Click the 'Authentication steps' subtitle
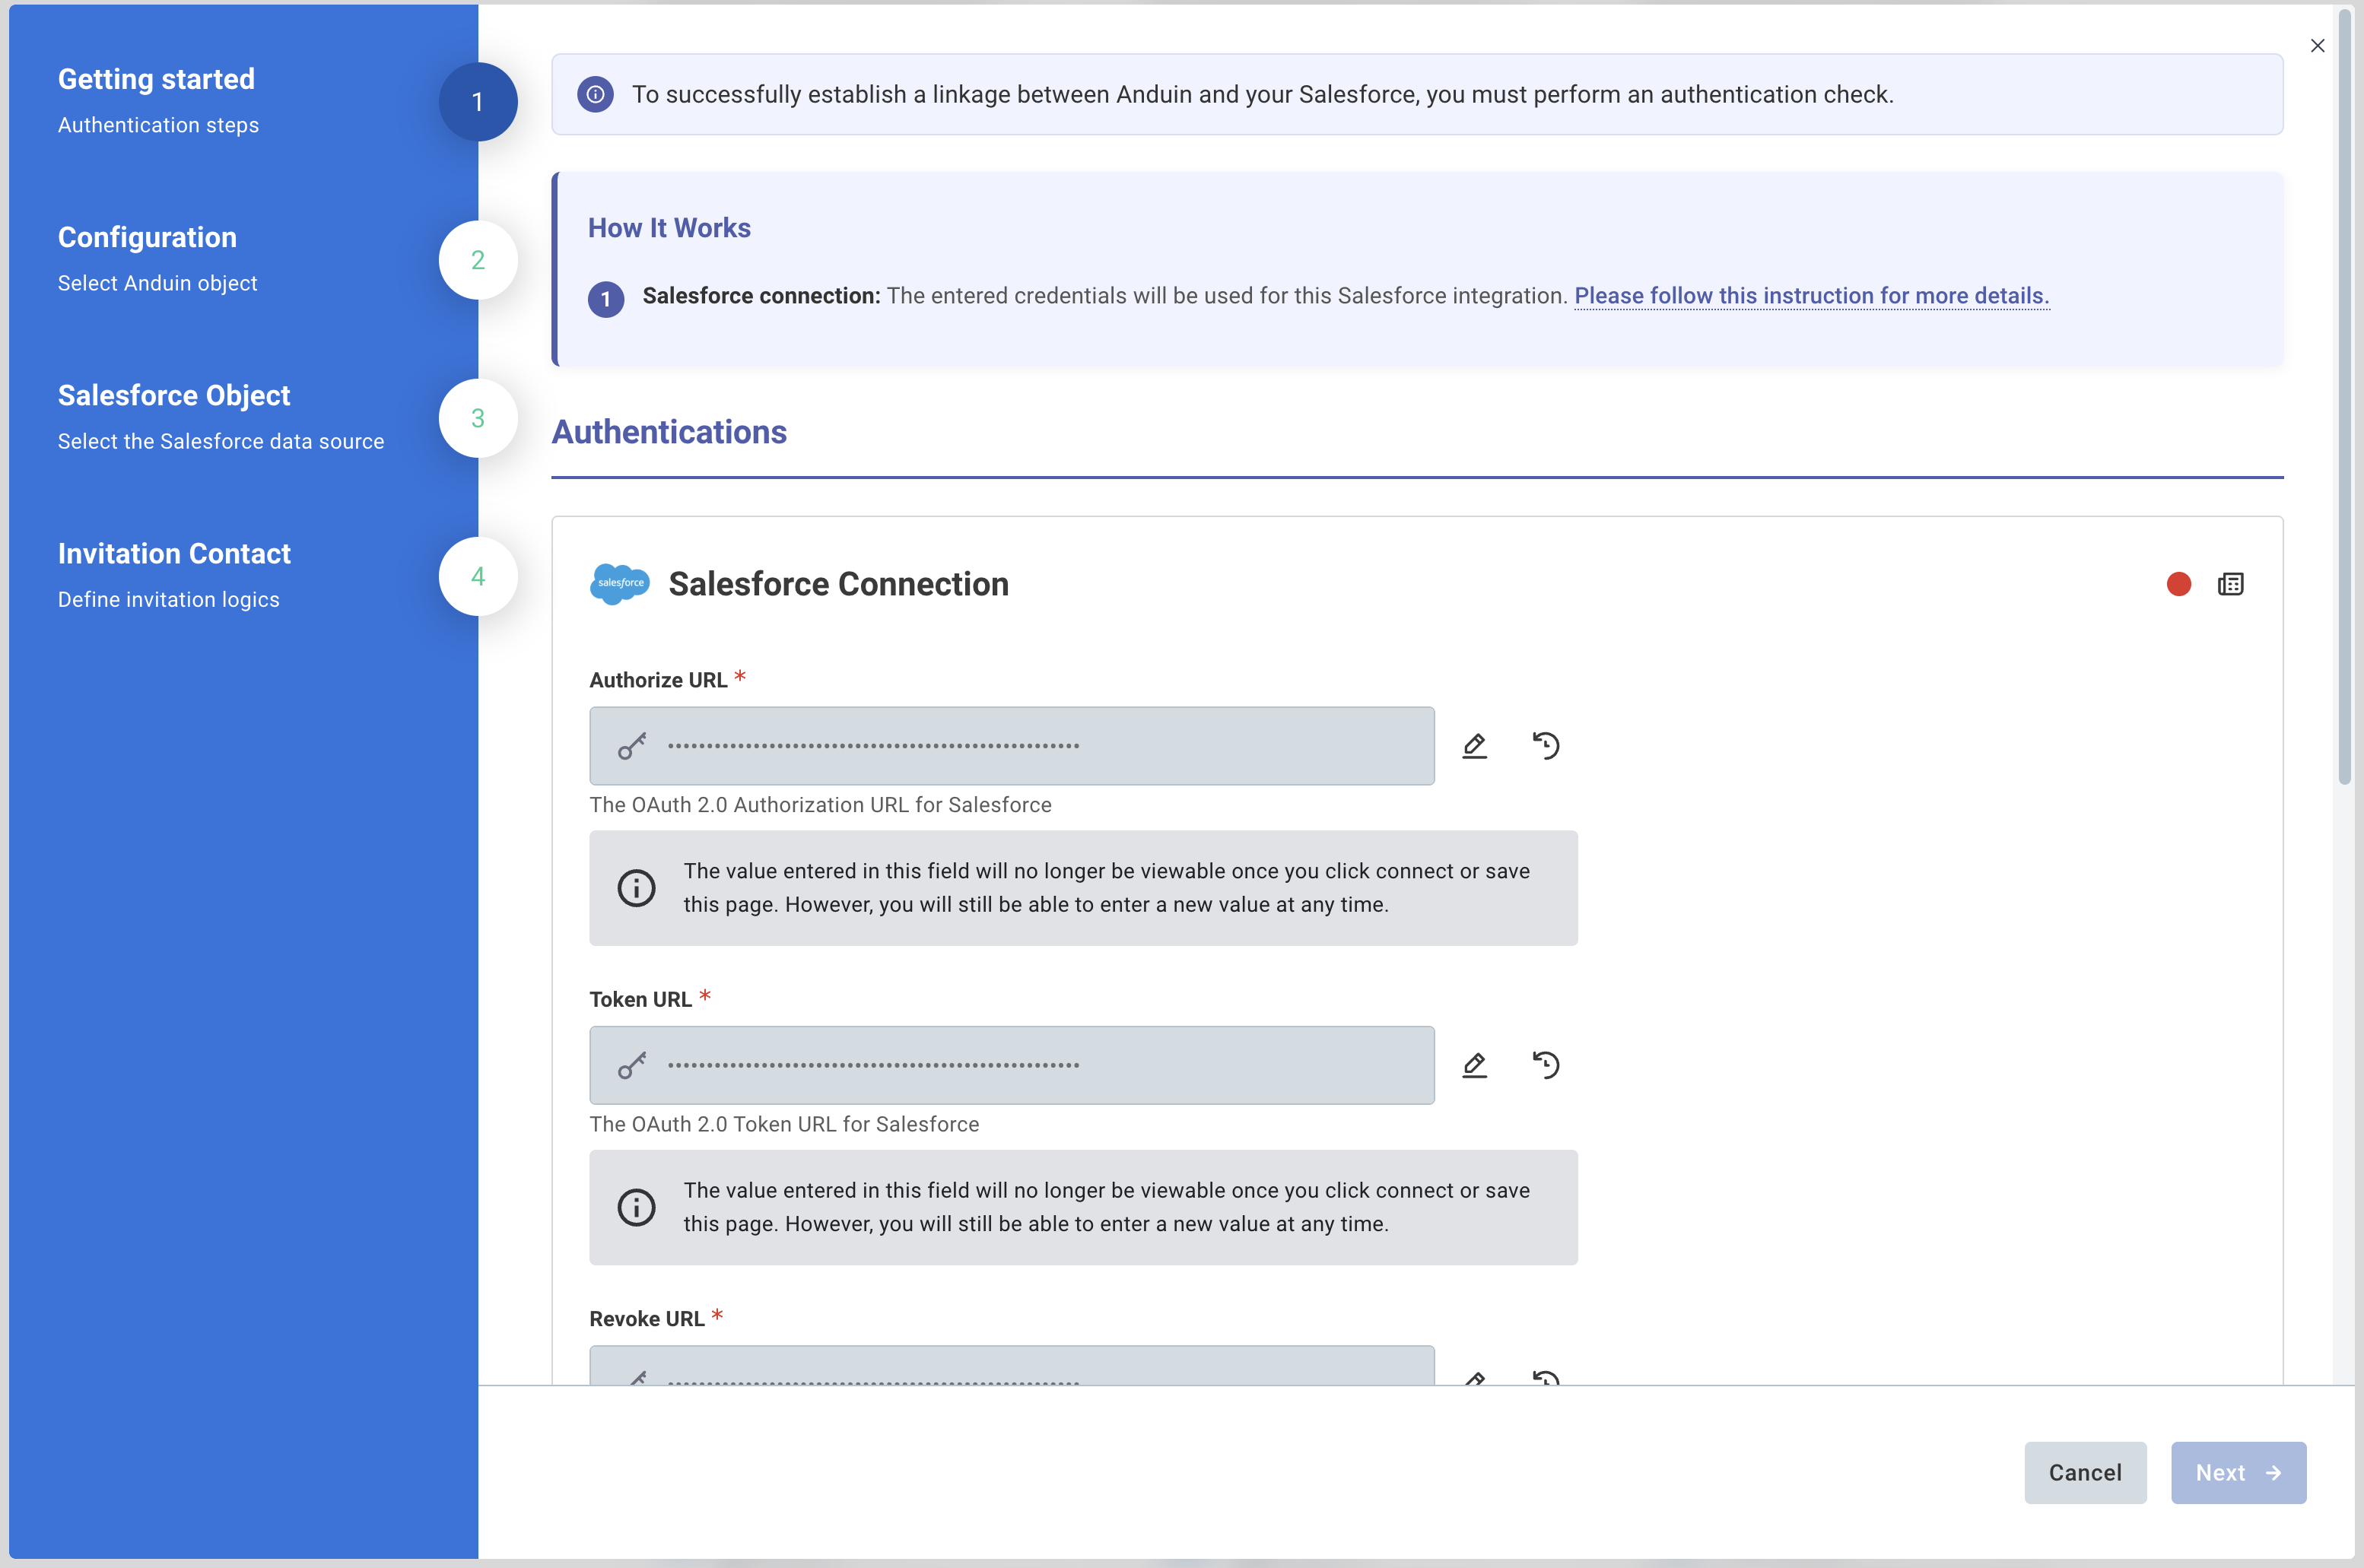Viewport: 2364px width, 1568px height. (x=158, y=125)
